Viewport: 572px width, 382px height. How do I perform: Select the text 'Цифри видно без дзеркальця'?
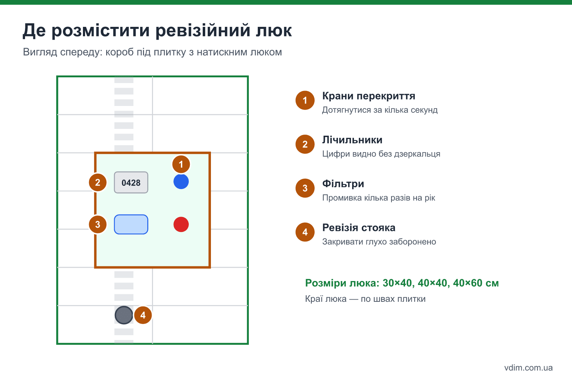coord(381,154)
